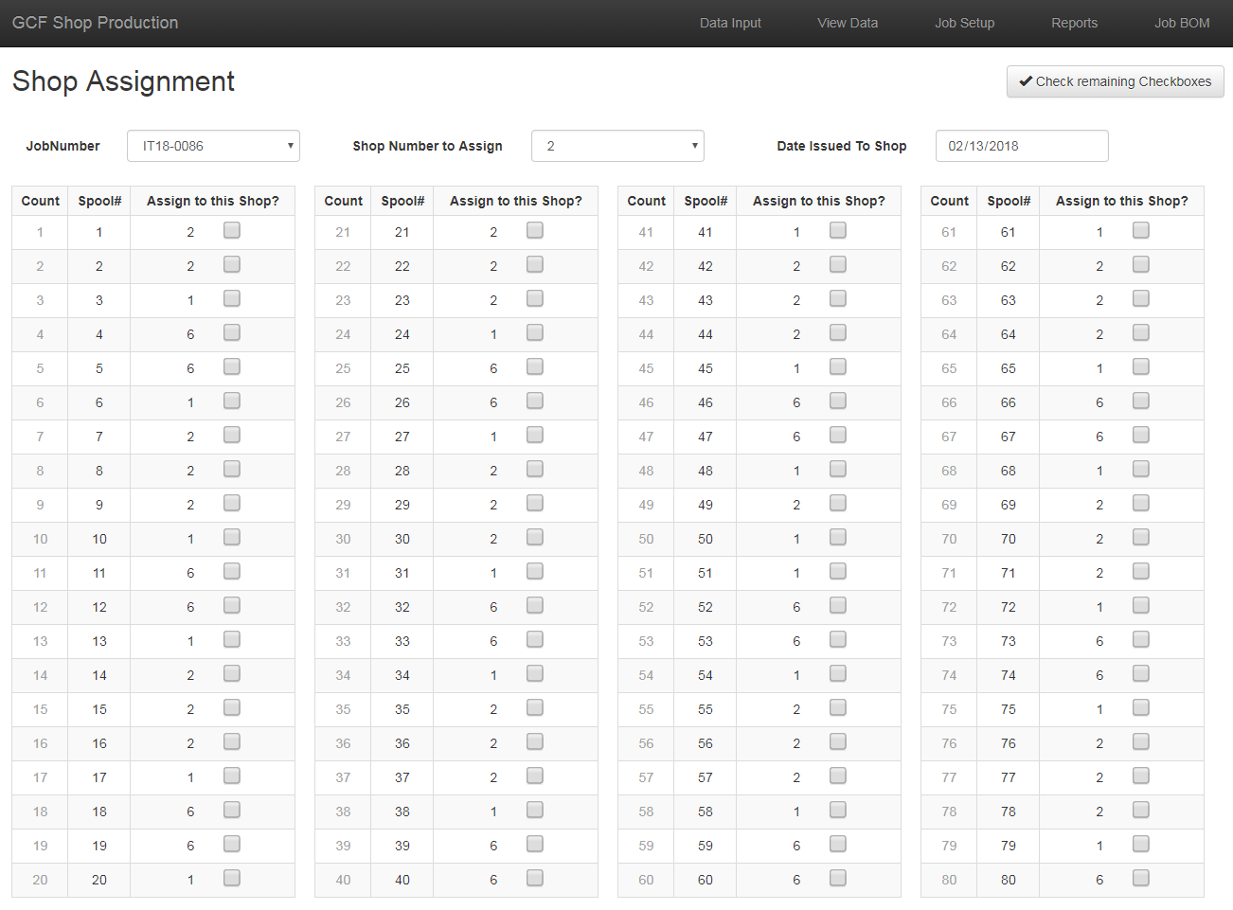Select the checkbox for spool 40

[x=535, y=878]
